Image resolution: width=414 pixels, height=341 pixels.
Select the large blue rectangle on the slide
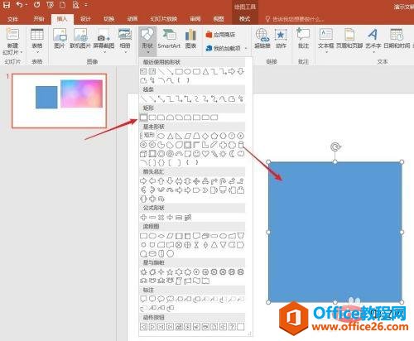tap(335, 233)
